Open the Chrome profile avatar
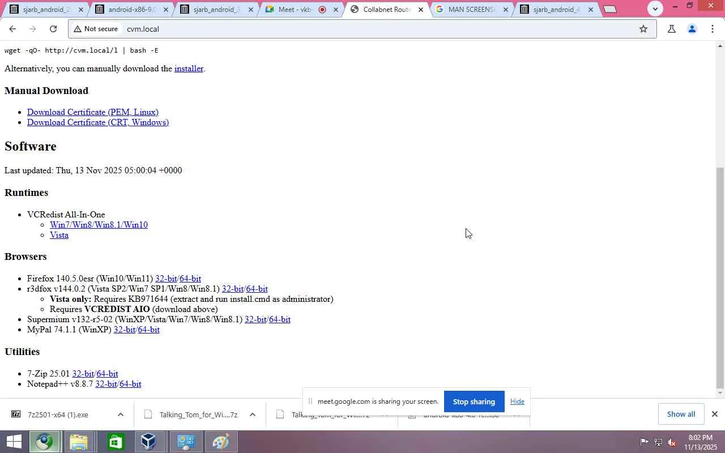Screen dimensions: 725x453 coord(692,29)
